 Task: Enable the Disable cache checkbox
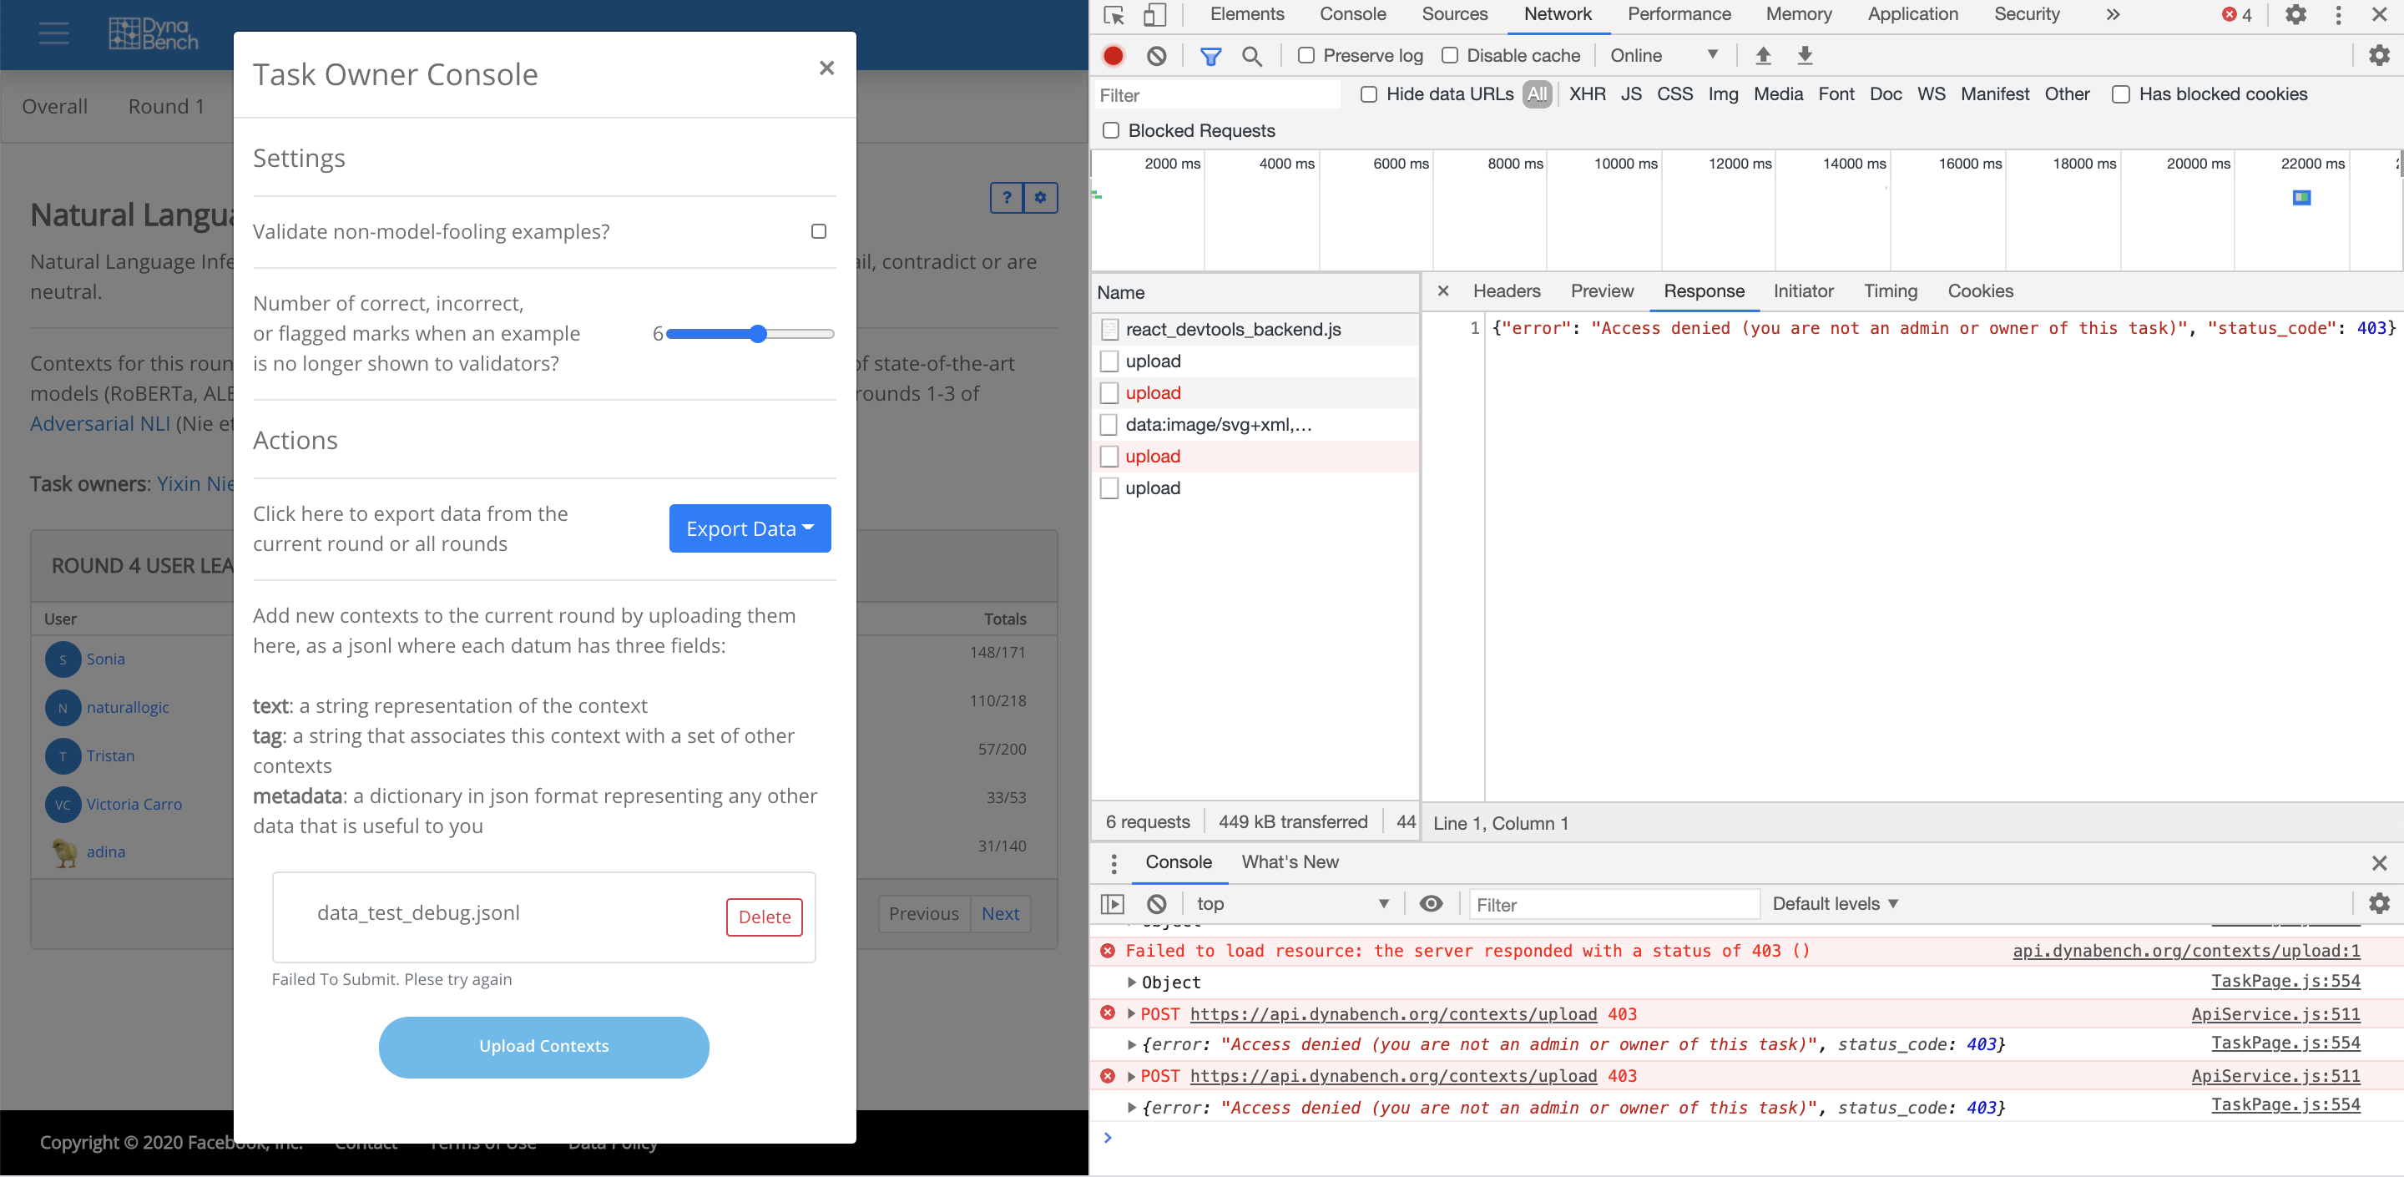coord(1450,55)
